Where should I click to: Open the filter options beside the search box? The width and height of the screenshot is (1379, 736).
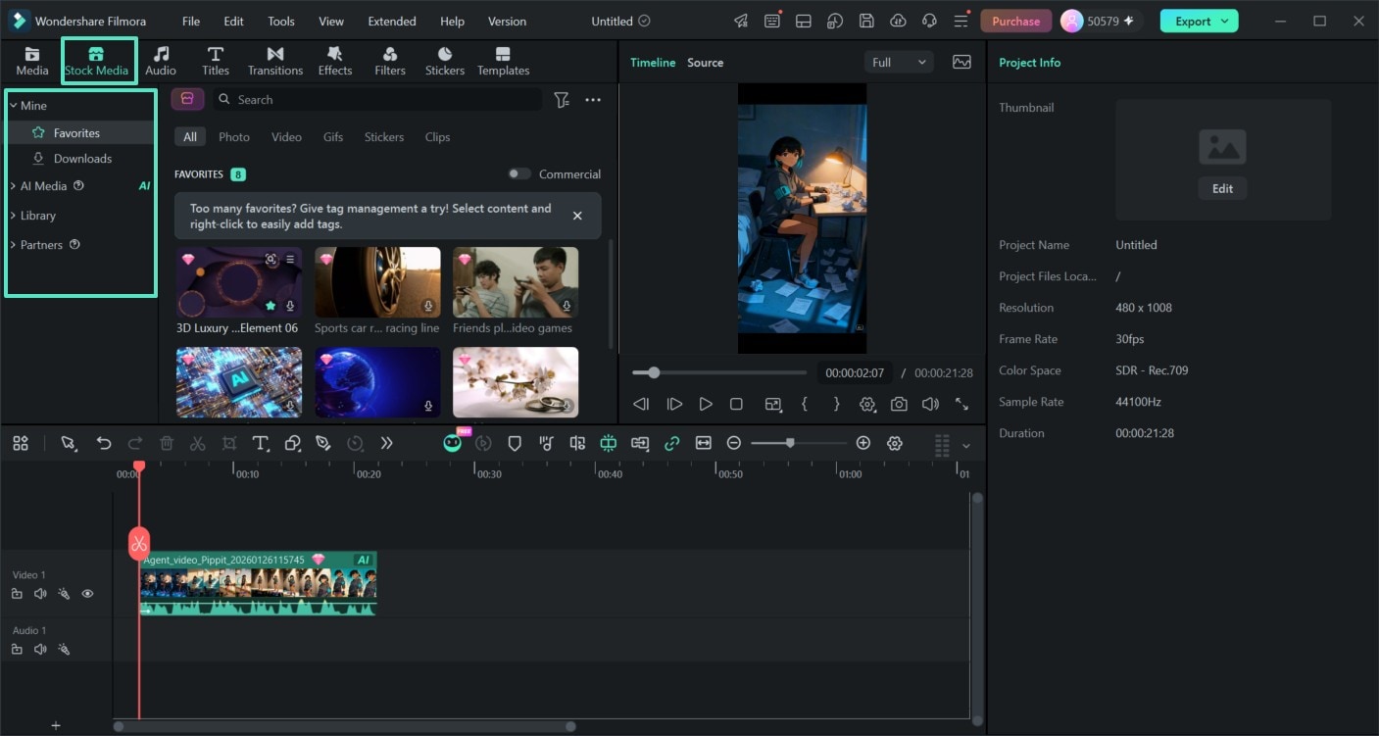562,100
